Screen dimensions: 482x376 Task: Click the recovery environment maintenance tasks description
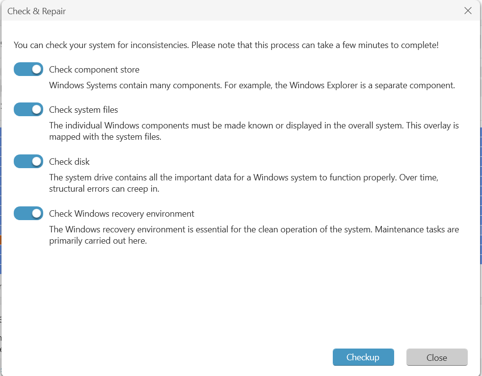tap(254, 235)
